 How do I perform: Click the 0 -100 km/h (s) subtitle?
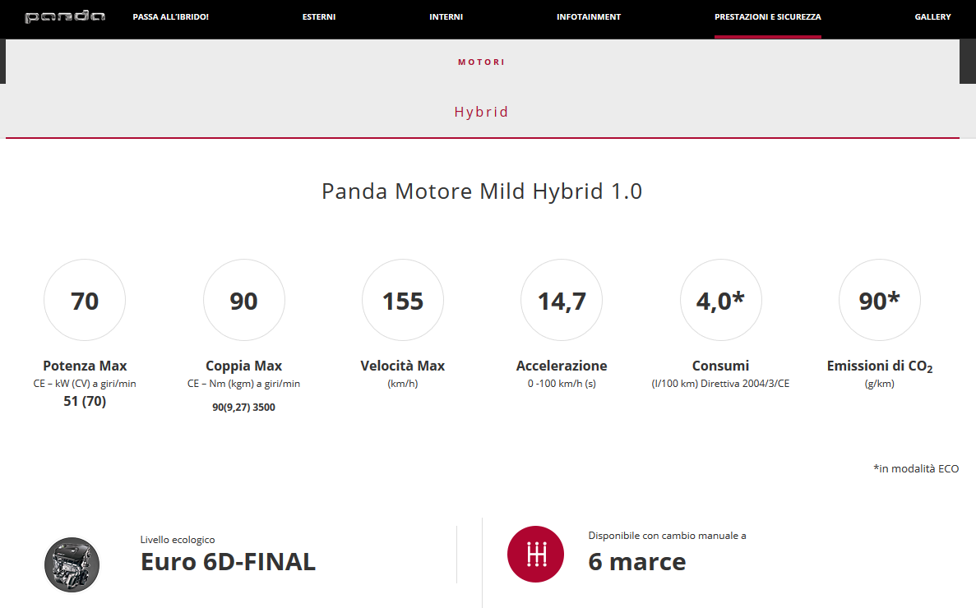point(562,384)
